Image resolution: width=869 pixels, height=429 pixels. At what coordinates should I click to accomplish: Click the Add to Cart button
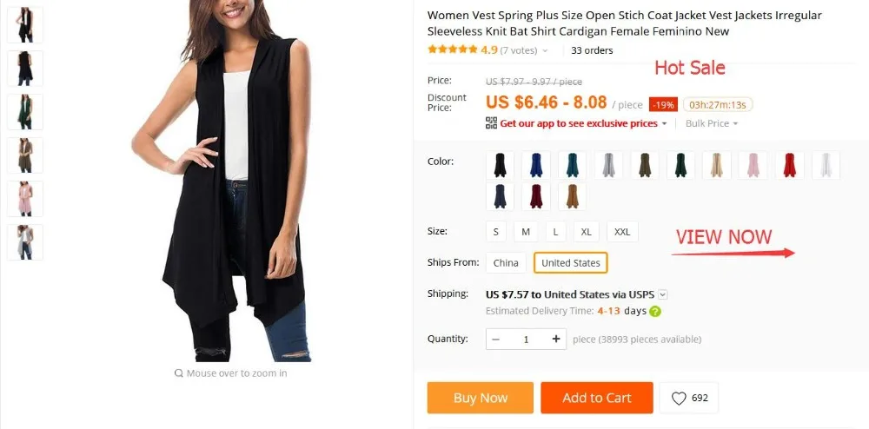coord(597,398)
